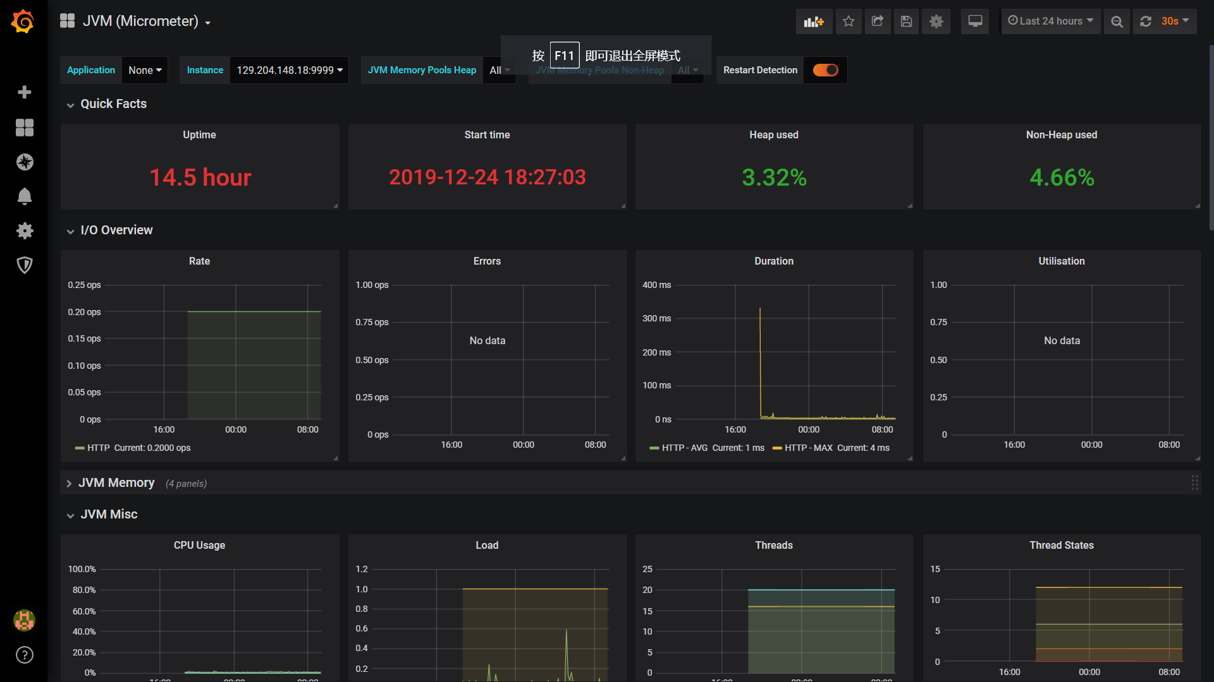
Task: Open the JVM (Micrometer) dashboard picker
Action: point(147,21)
